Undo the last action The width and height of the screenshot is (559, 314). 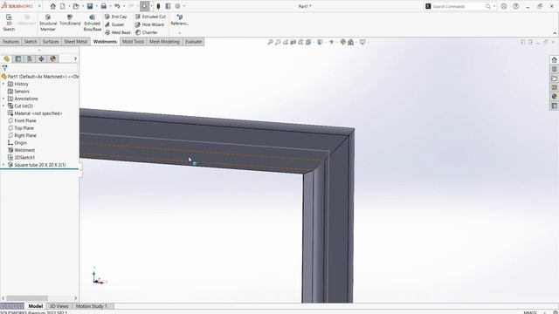117,6
